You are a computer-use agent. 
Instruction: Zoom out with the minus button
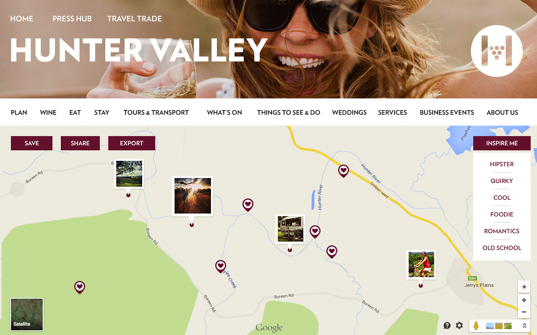pos(524,312)
